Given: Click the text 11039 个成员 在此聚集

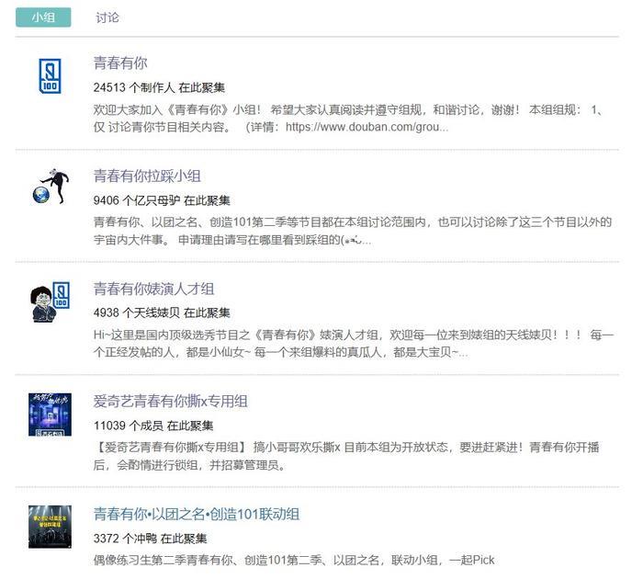Looking at the screenshot, I should pyautogui.click(x=153, y=426).
